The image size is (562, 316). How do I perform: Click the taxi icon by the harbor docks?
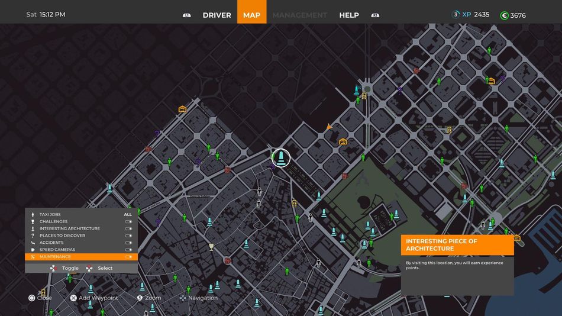(x=517, y=237)
